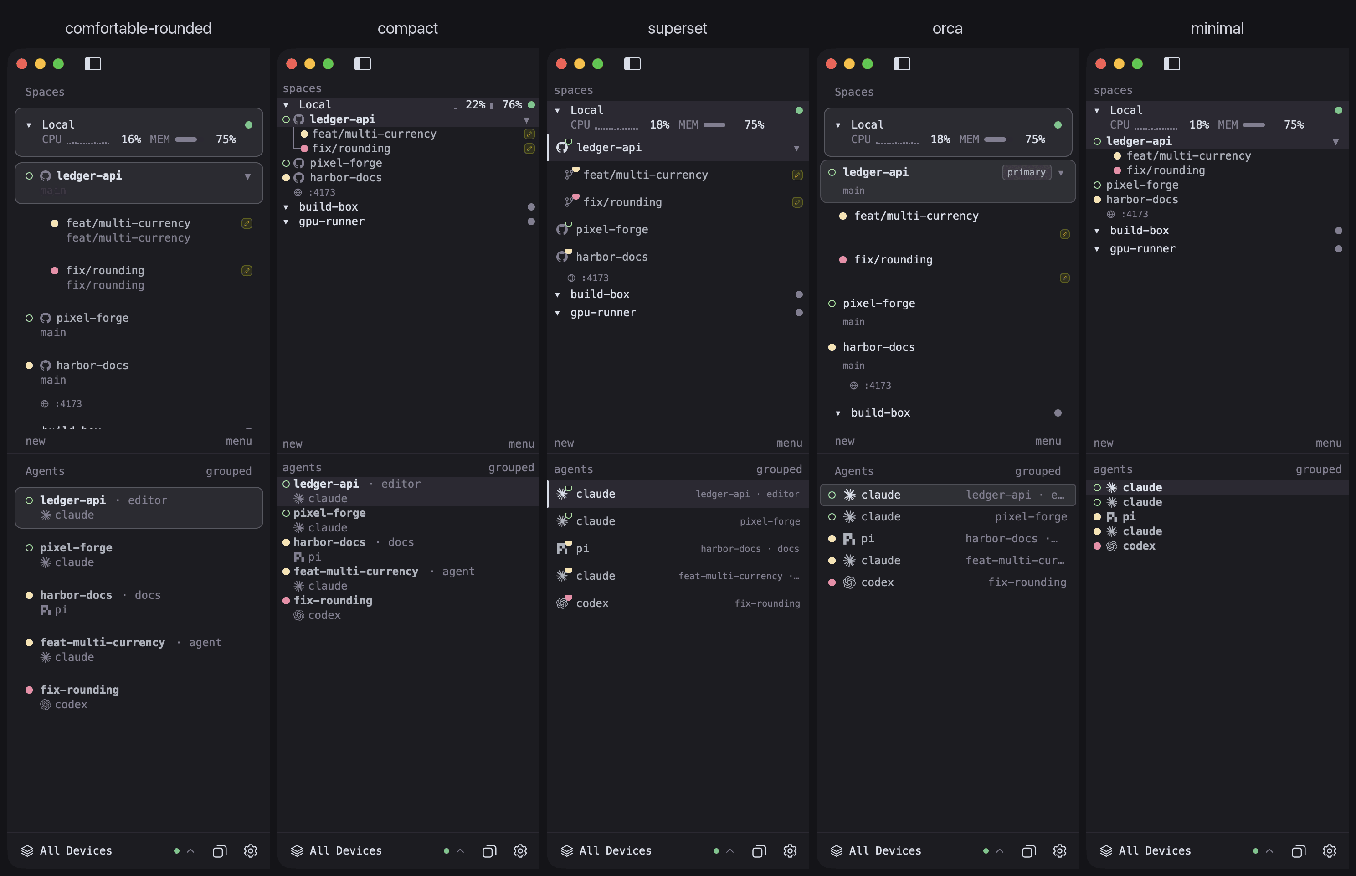Click edit icon beside fix/rounding in comfortable-rounded

pos(247,271)
